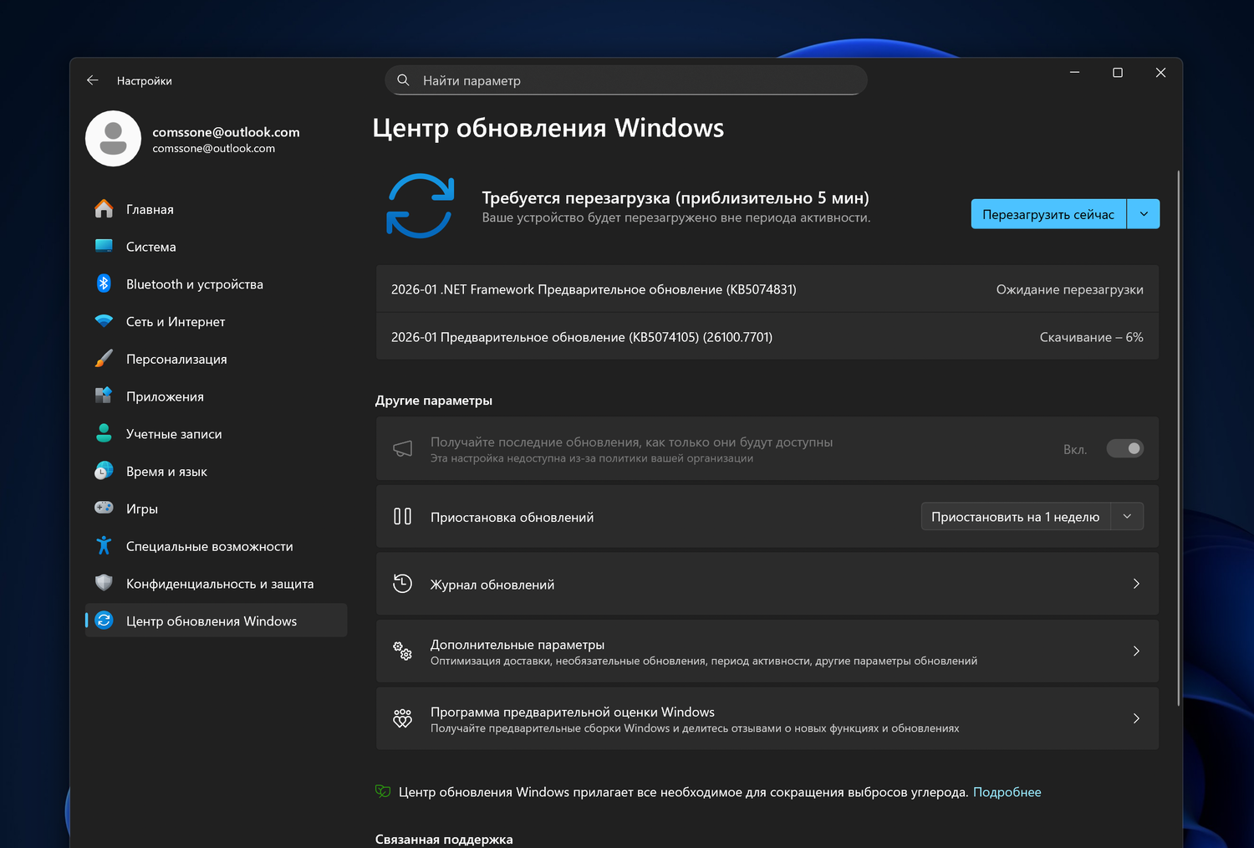Select Специальные возможности
Screen dimensions: 1254x848
[216, 546]
